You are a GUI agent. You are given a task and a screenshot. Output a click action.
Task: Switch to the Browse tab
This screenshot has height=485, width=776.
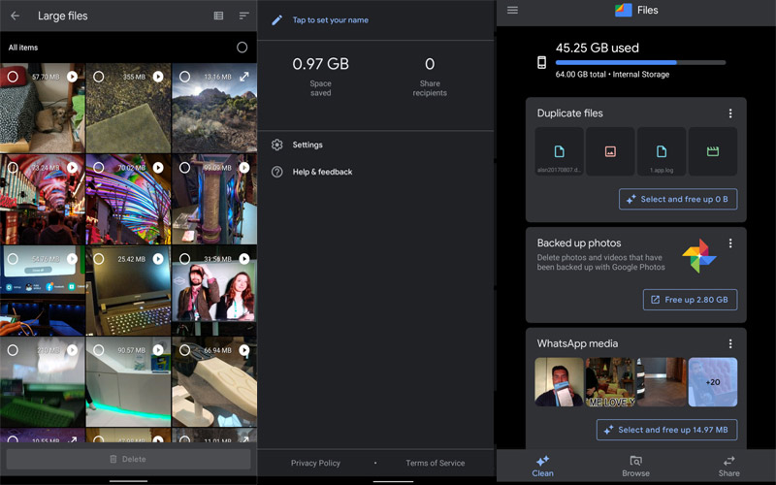635,466
